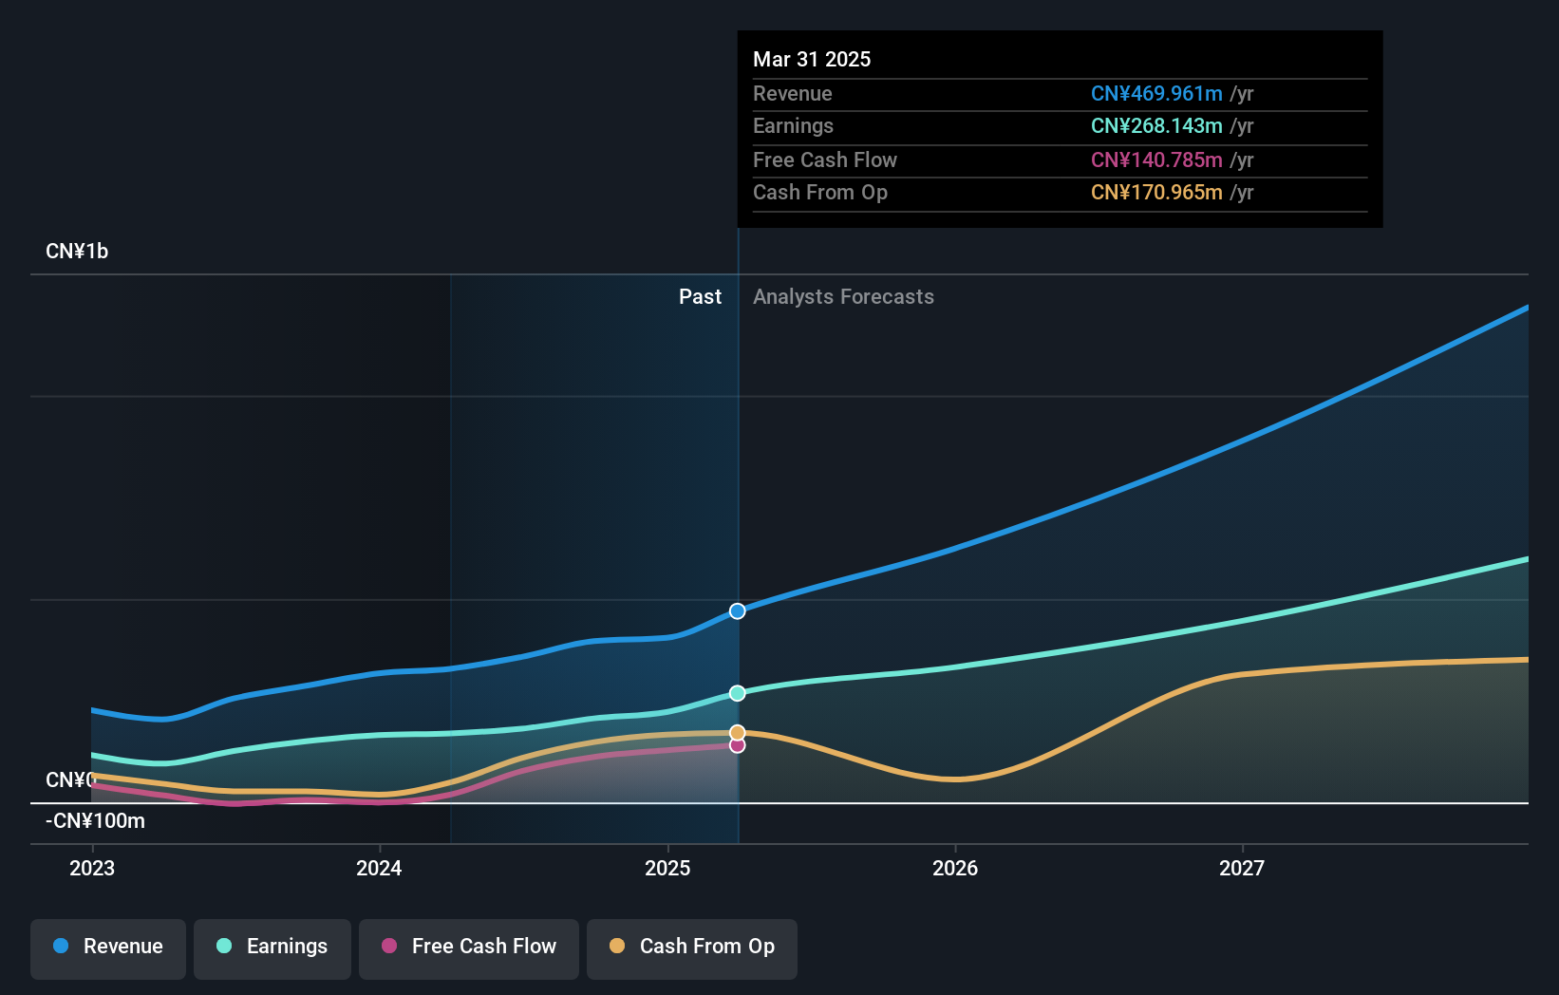
Task: Click the orange dot in Cash From Op legend
Action: 617,947
